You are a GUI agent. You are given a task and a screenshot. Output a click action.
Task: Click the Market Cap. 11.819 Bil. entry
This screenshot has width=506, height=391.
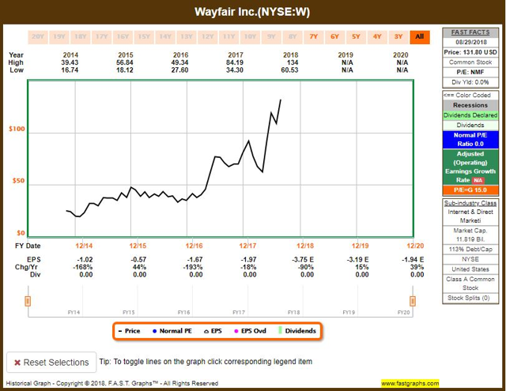pos(470,235)
